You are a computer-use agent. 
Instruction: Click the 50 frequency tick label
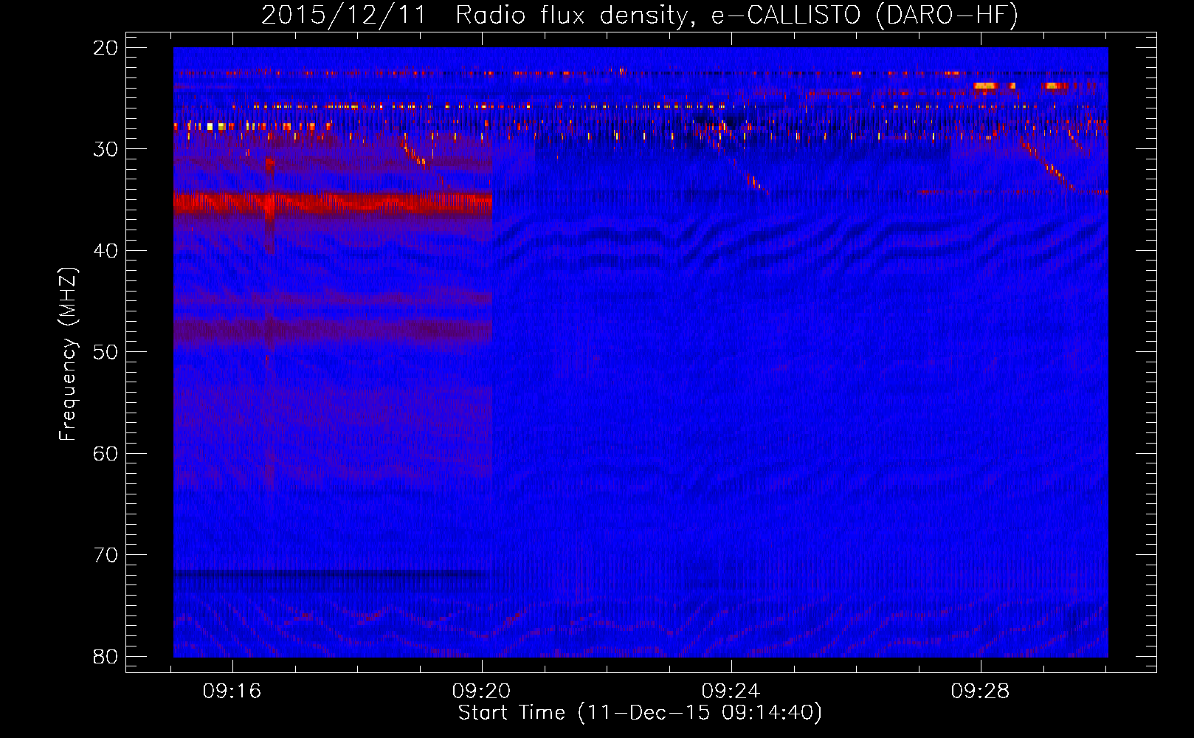point(106,352)
